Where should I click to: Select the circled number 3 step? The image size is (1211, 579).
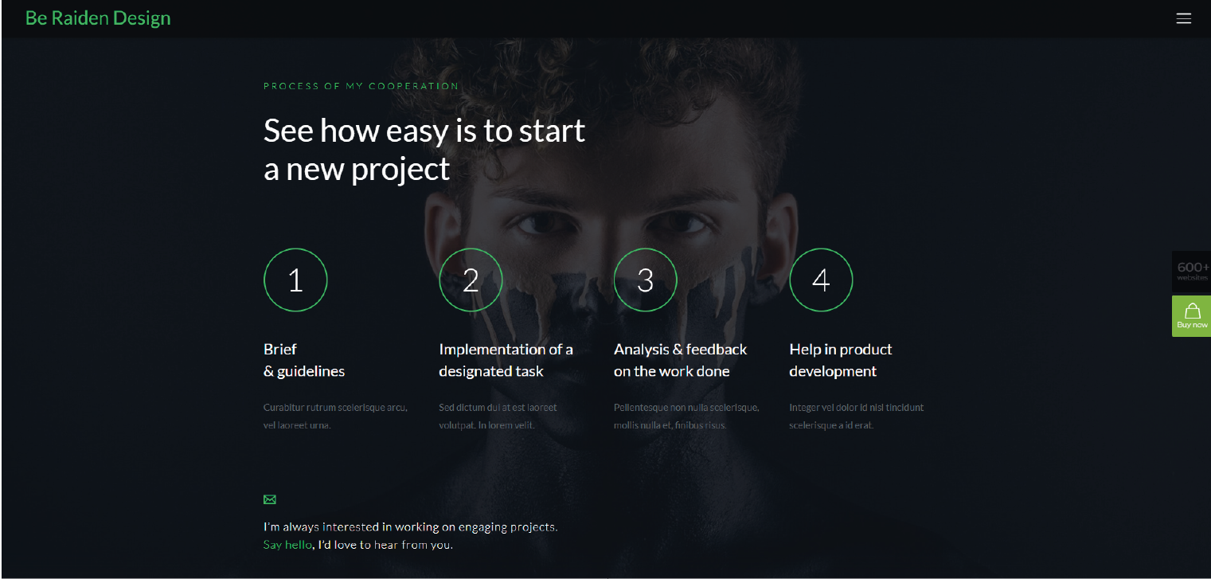point(646,280)
